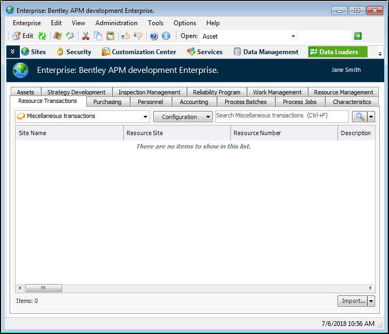Expand navigation bar overflow arrow
389x334 pixels.
pos(380,54)
